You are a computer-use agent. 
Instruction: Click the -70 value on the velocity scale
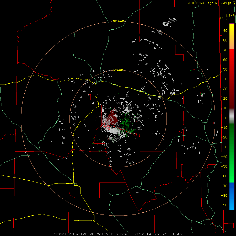coord(224,186)
